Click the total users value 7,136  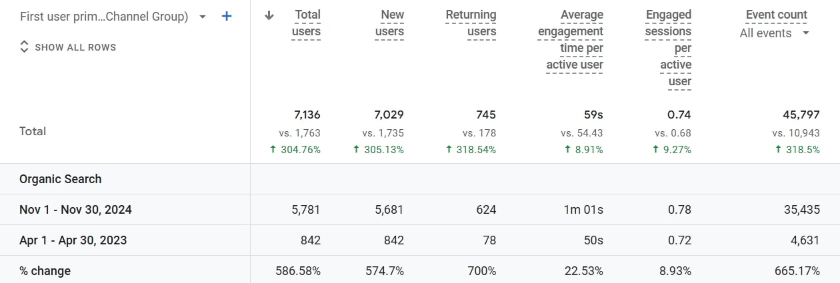pyautogui.click(x=307, y=115)
